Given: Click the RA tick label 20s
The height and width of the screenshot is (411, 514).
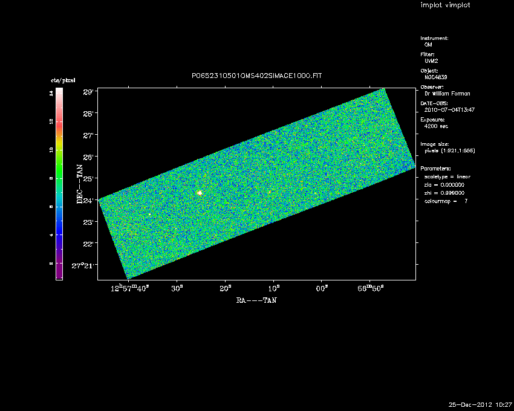Looking at the screenshot, I should tap(225, 288).
